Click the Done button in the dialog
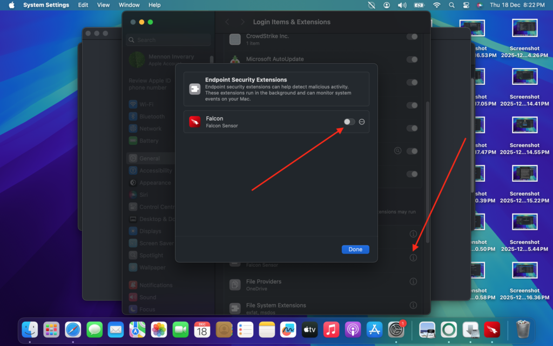 tap(355, 249)
